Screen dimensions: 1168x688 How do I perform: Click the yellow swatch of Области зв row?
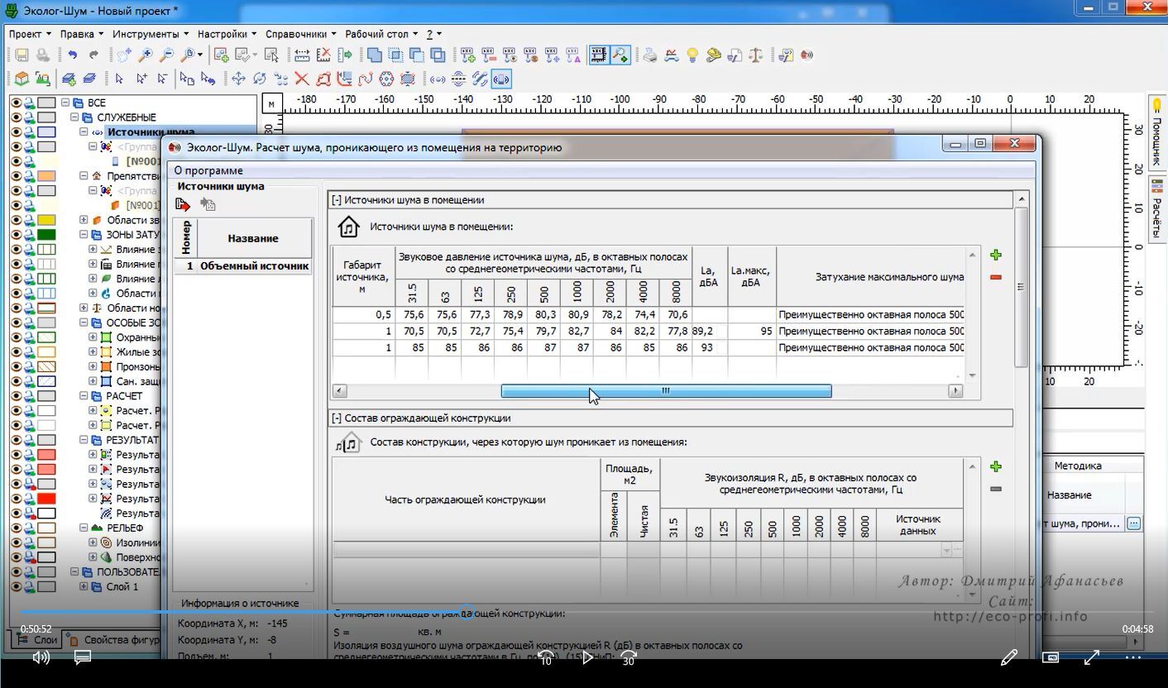(x=46, y=220)
